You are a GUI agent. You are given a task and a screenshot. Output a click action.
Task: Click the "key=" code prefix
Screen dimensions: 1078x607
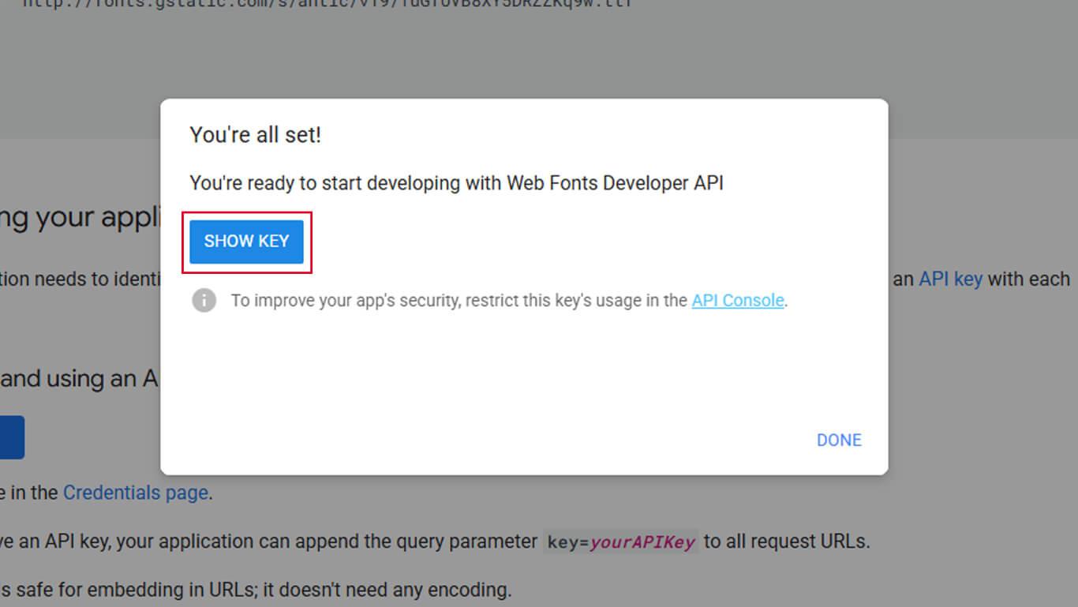click(x=567, y=542)
